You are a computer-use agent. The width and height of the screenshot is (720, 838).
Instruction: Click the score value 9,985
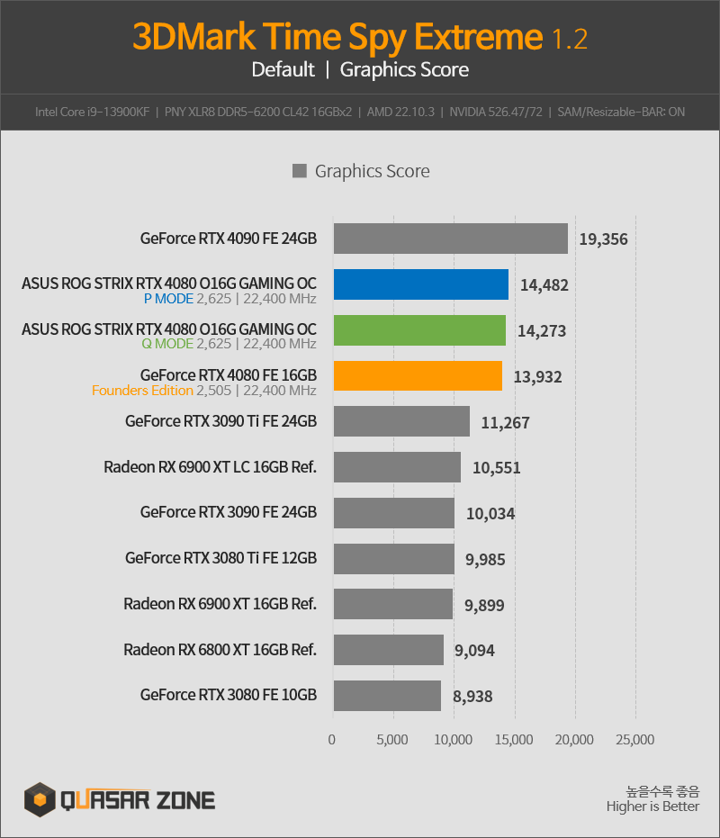click(x=485, y=560)
